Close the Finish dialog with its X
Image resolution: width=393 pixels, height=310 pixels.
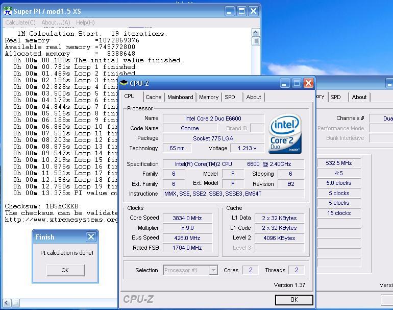tap(91, 236)
